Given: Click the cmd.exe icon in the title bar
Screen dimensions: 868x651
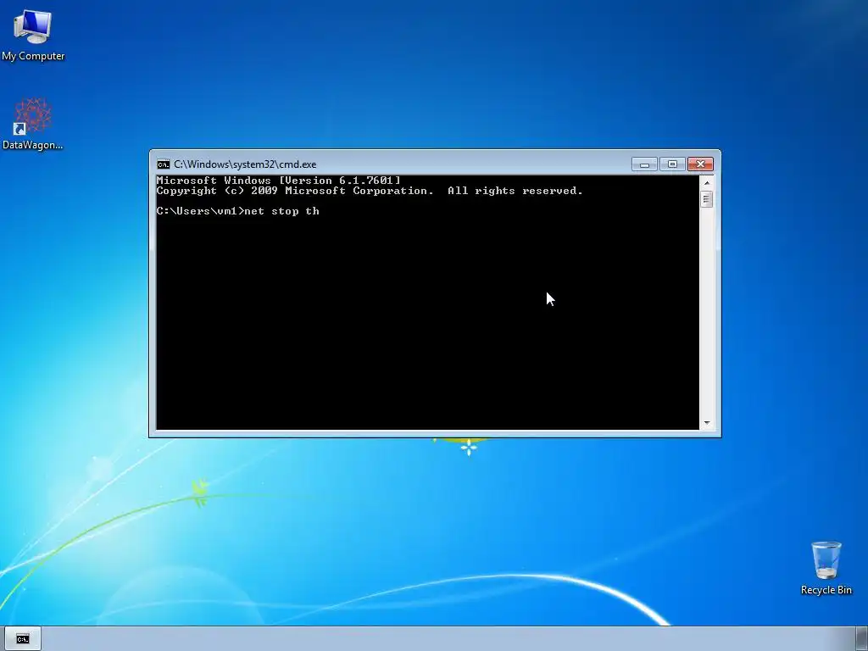Looking at the screenshot, I should 163,164.
